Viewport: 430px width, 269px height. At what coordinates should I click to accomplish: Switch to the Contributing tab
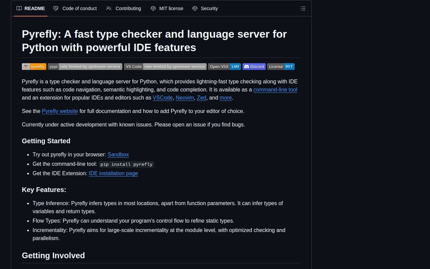tap(128, 8)
